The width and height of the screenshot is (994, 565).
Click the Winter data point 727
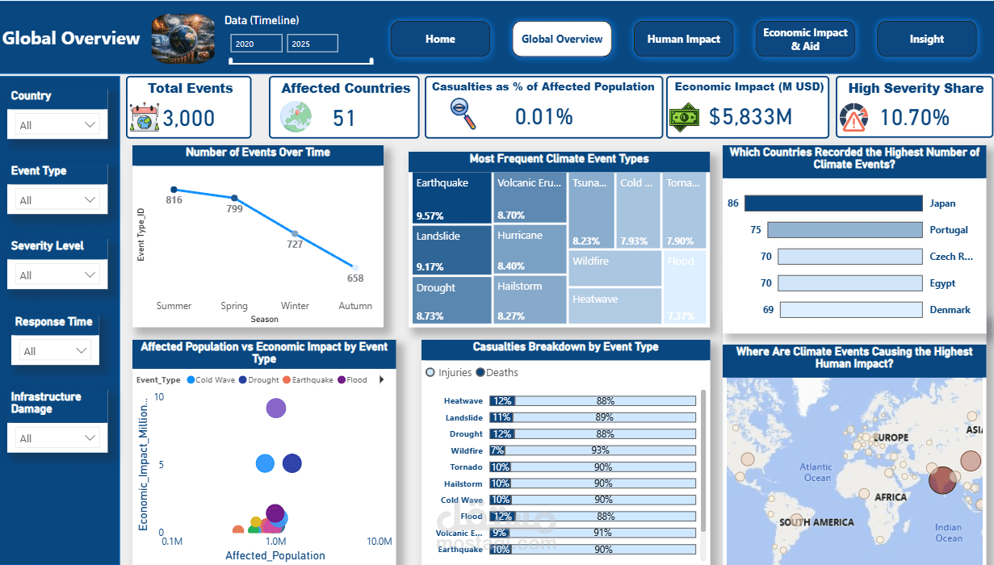[295, 233]
